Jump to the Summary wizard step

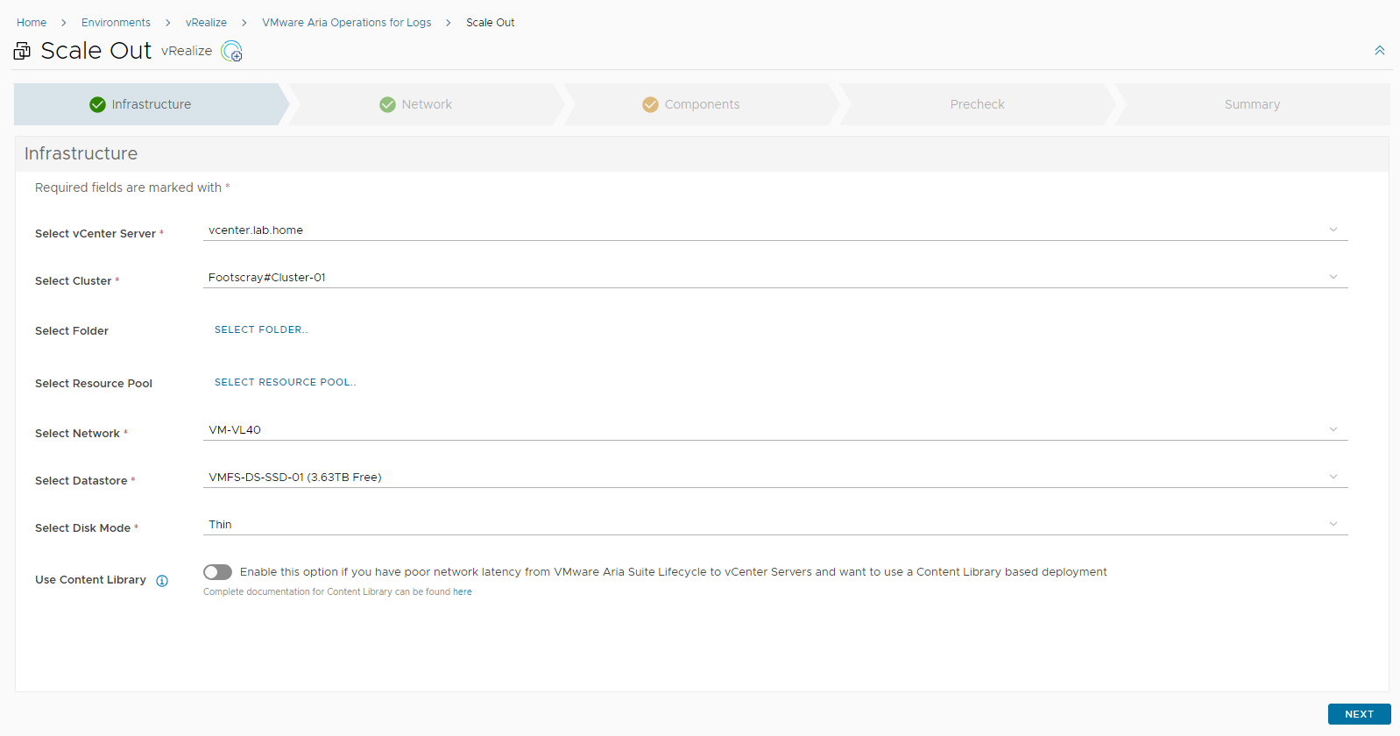coord(1251,104)
